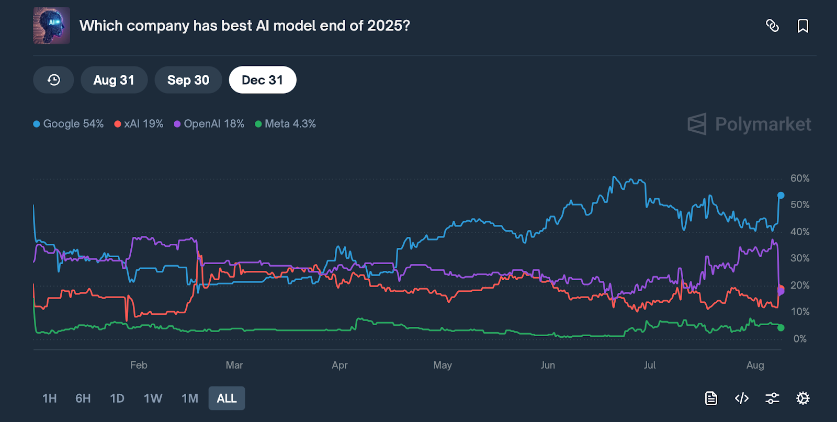
Task: Click the share link icon
Action: coord(773,26)
